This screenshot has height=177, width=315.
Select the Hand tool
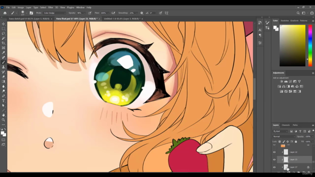pos(3,115)
